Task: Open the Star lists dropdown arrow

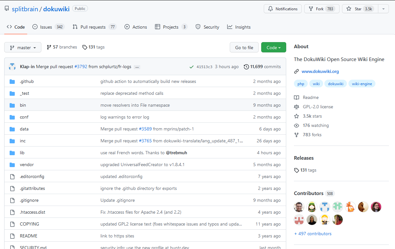Action: click(383, 9)
